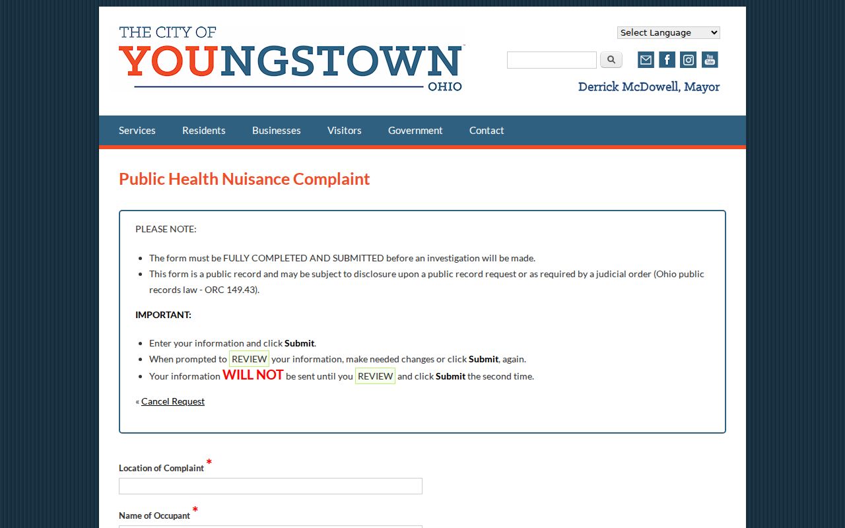This screenshot has height=528, width=845.
Task: Open the email envelope icon
Action: (x=646, y=60)
